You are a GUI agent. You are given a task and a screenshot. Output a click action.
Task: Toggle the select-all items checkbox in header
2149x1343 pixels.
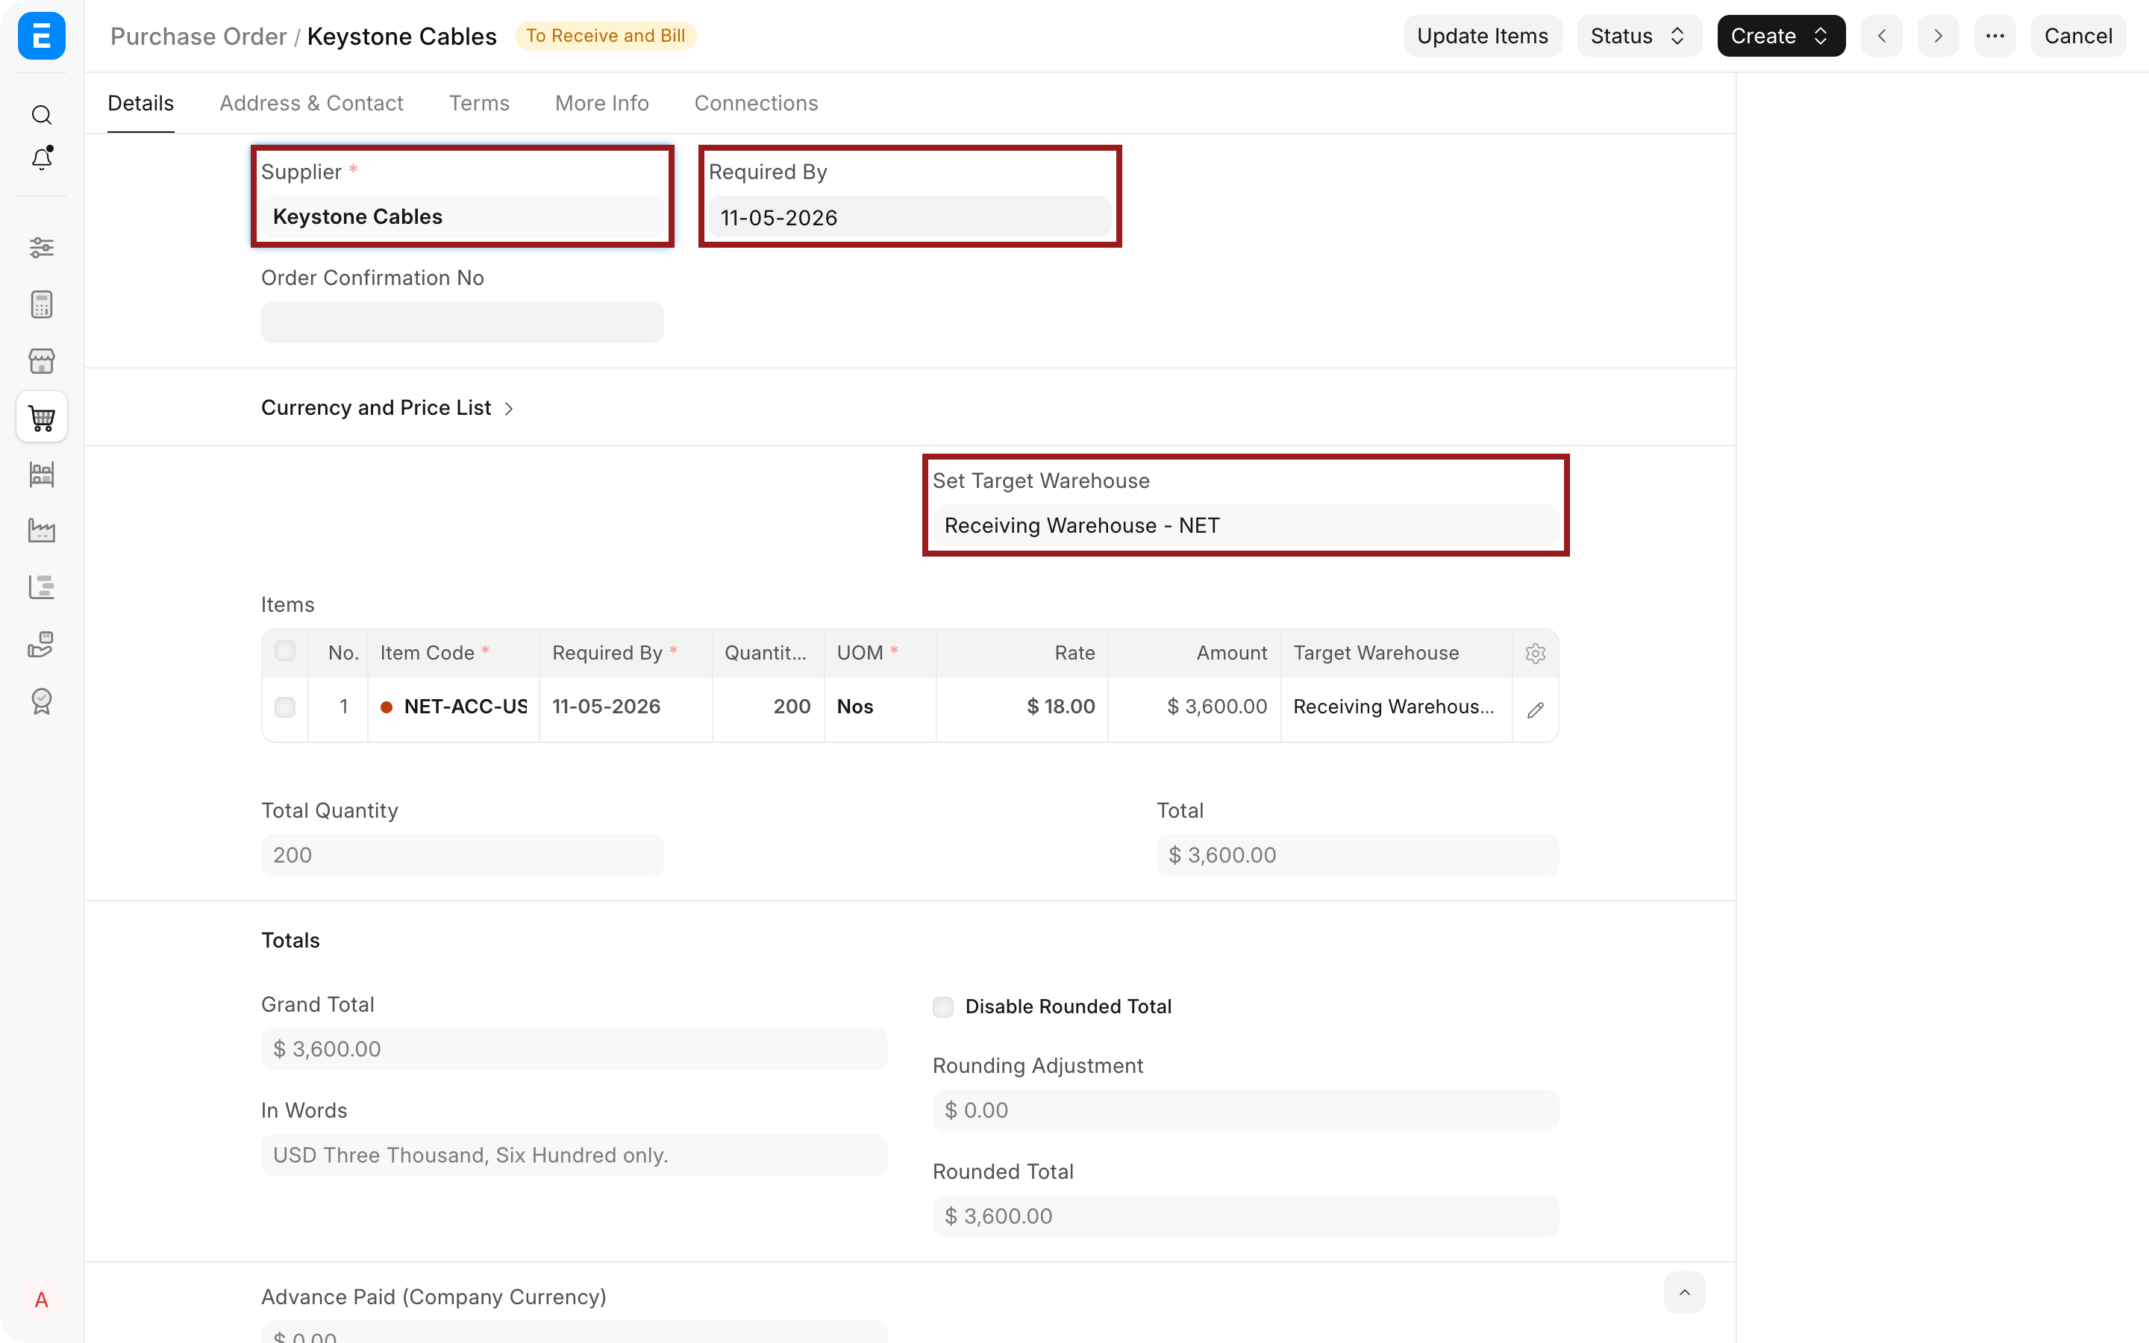click(285, 651)
